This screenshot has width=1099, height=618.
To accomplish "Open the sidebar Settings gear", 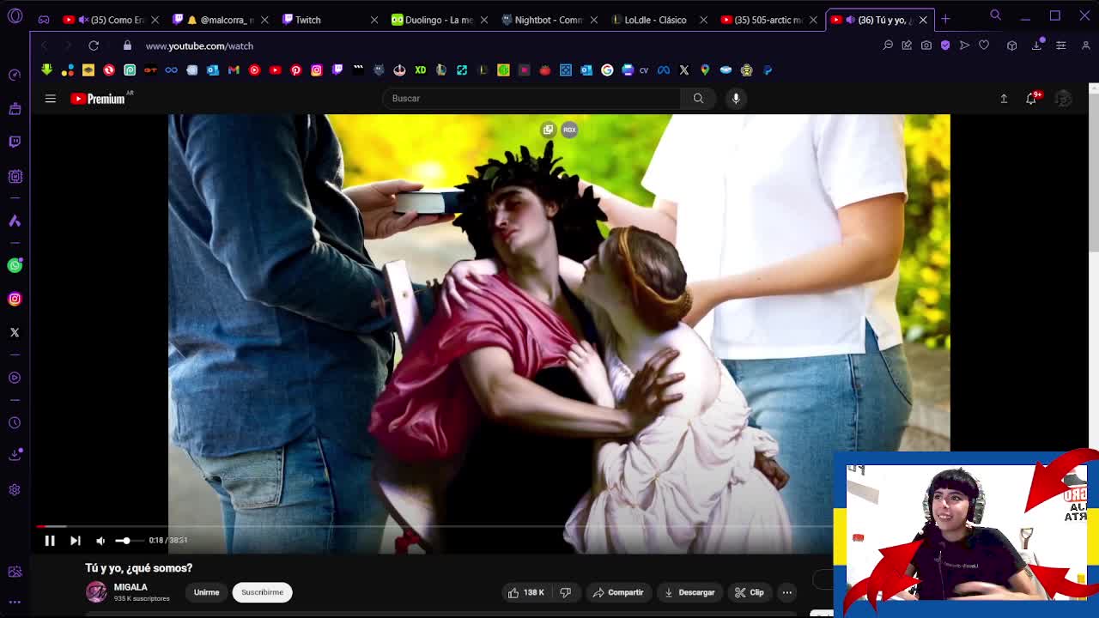I will 15,489.
